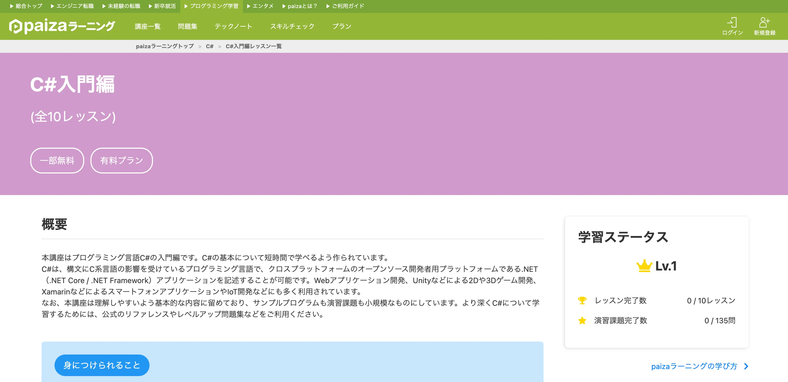Click ログイン label text
The width and height of the screenshot is (788, 382).
(x=732, y=33)
